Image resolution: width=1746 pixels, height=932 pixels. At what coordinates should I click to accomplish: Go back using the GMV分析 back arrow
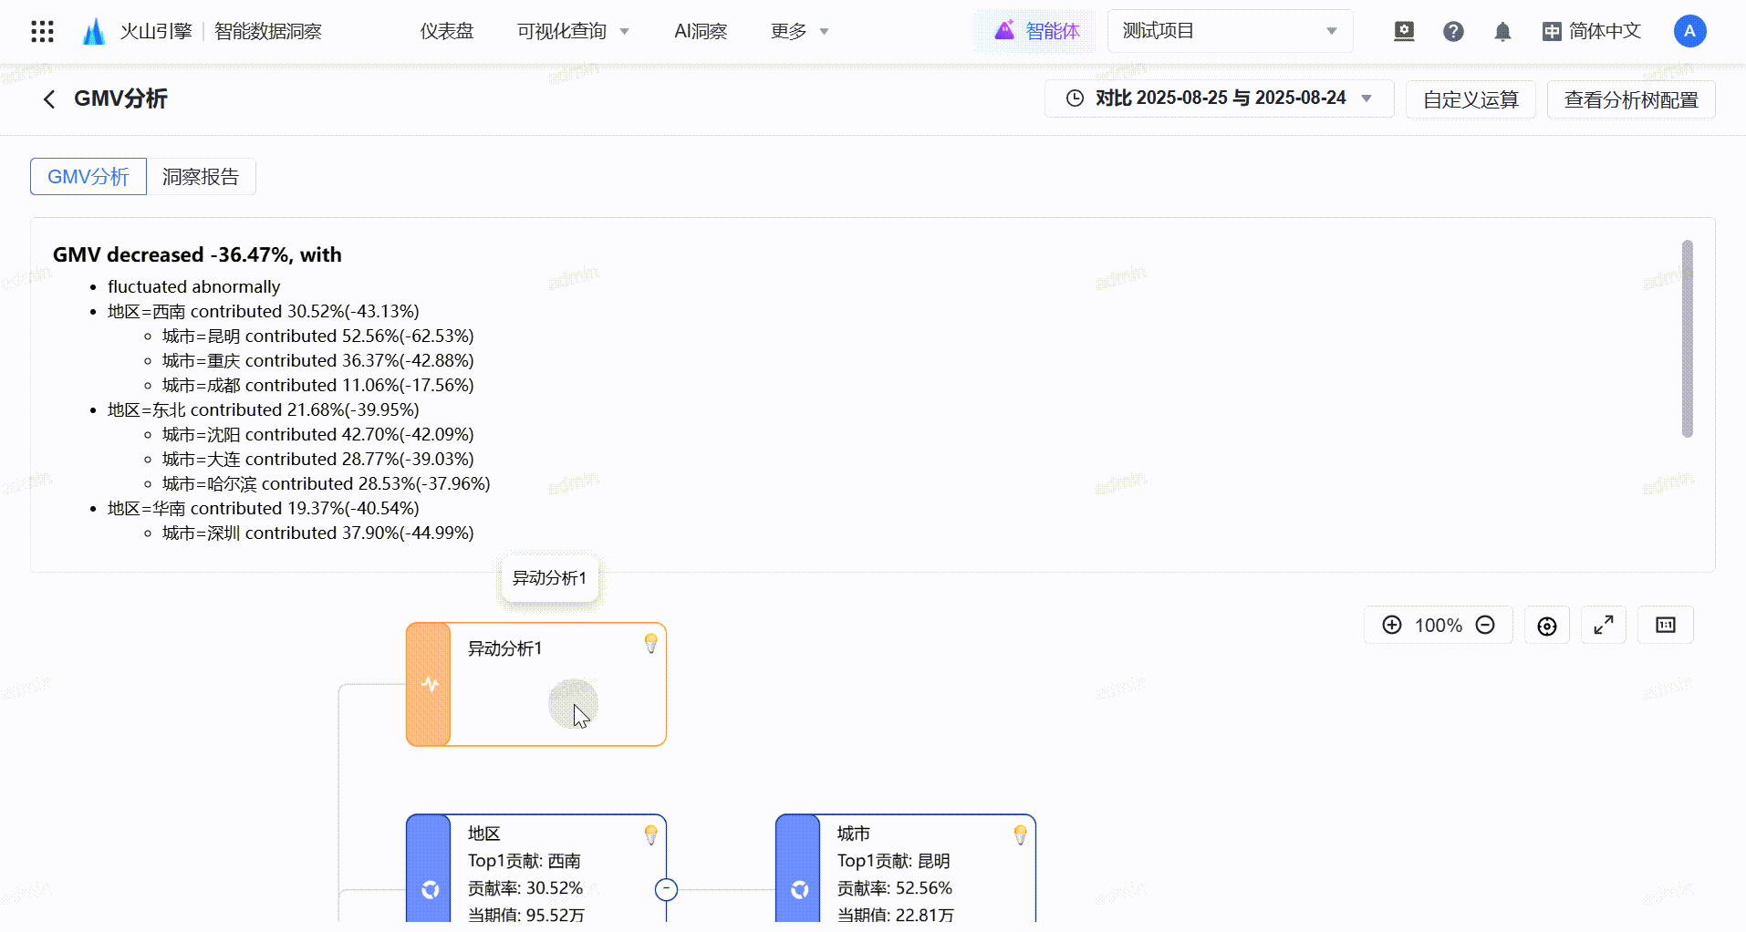49,98
